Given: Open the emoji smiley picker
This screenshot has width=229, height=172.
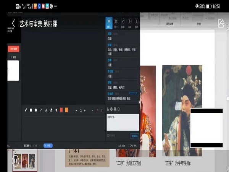Looking at the screenshot, I should pos(118,109).
